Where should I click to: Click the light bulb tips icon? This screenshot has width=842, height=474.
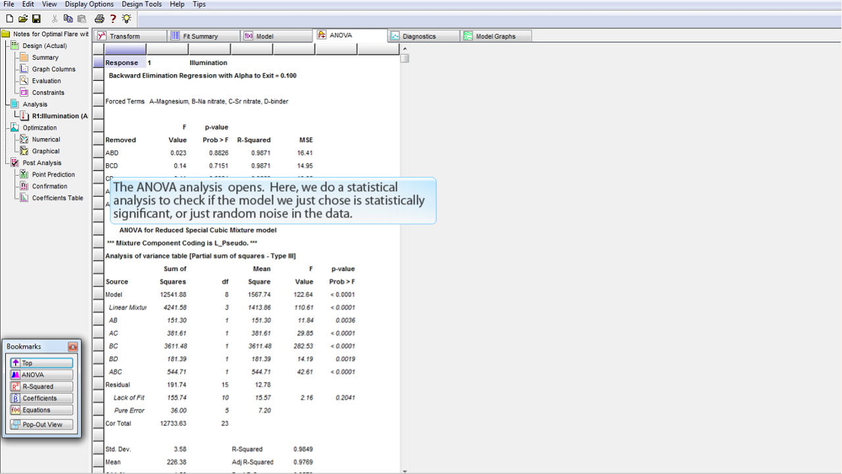point(126,19)
